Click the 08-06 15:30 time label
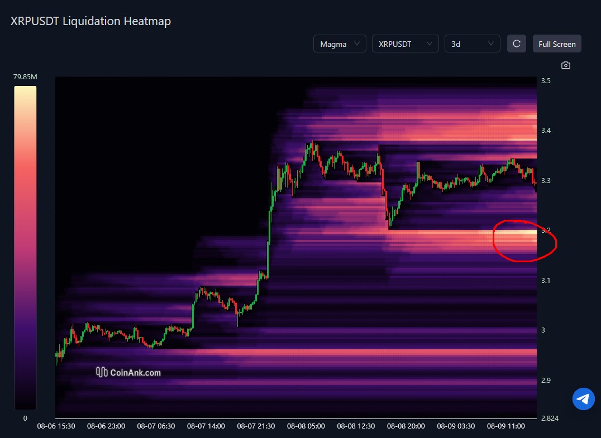 click(x=56, y=426)
